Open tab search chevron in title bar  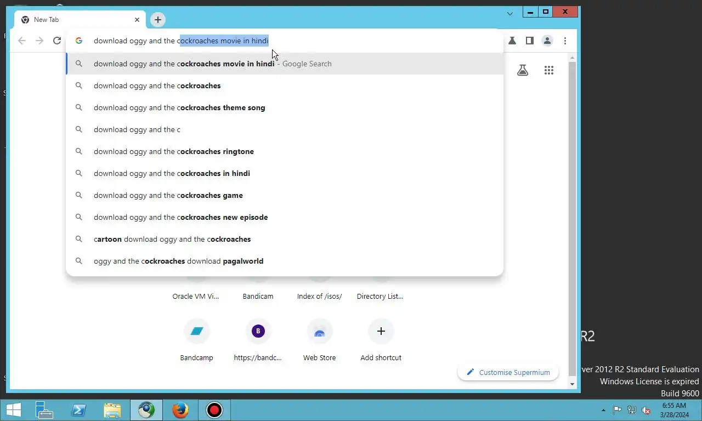510,13
